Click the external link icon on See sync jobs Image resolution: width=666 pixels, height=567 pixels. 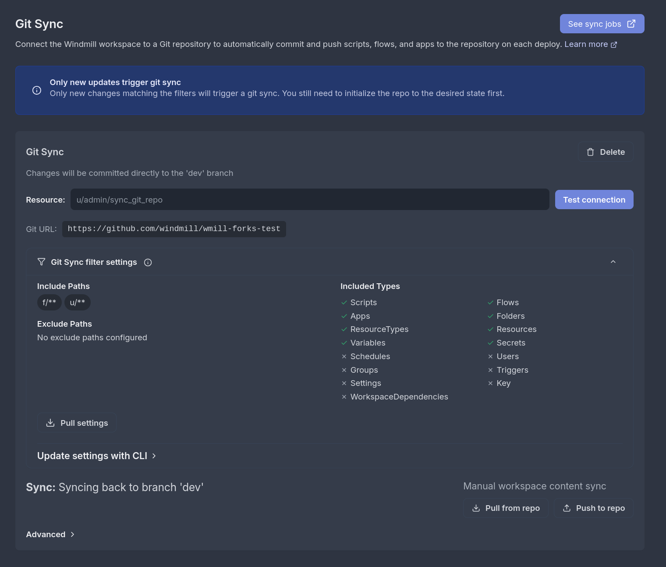631,23
